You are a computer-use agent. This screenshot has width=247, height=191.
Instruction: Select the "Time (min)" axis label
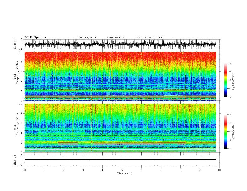tap(125, 173)
